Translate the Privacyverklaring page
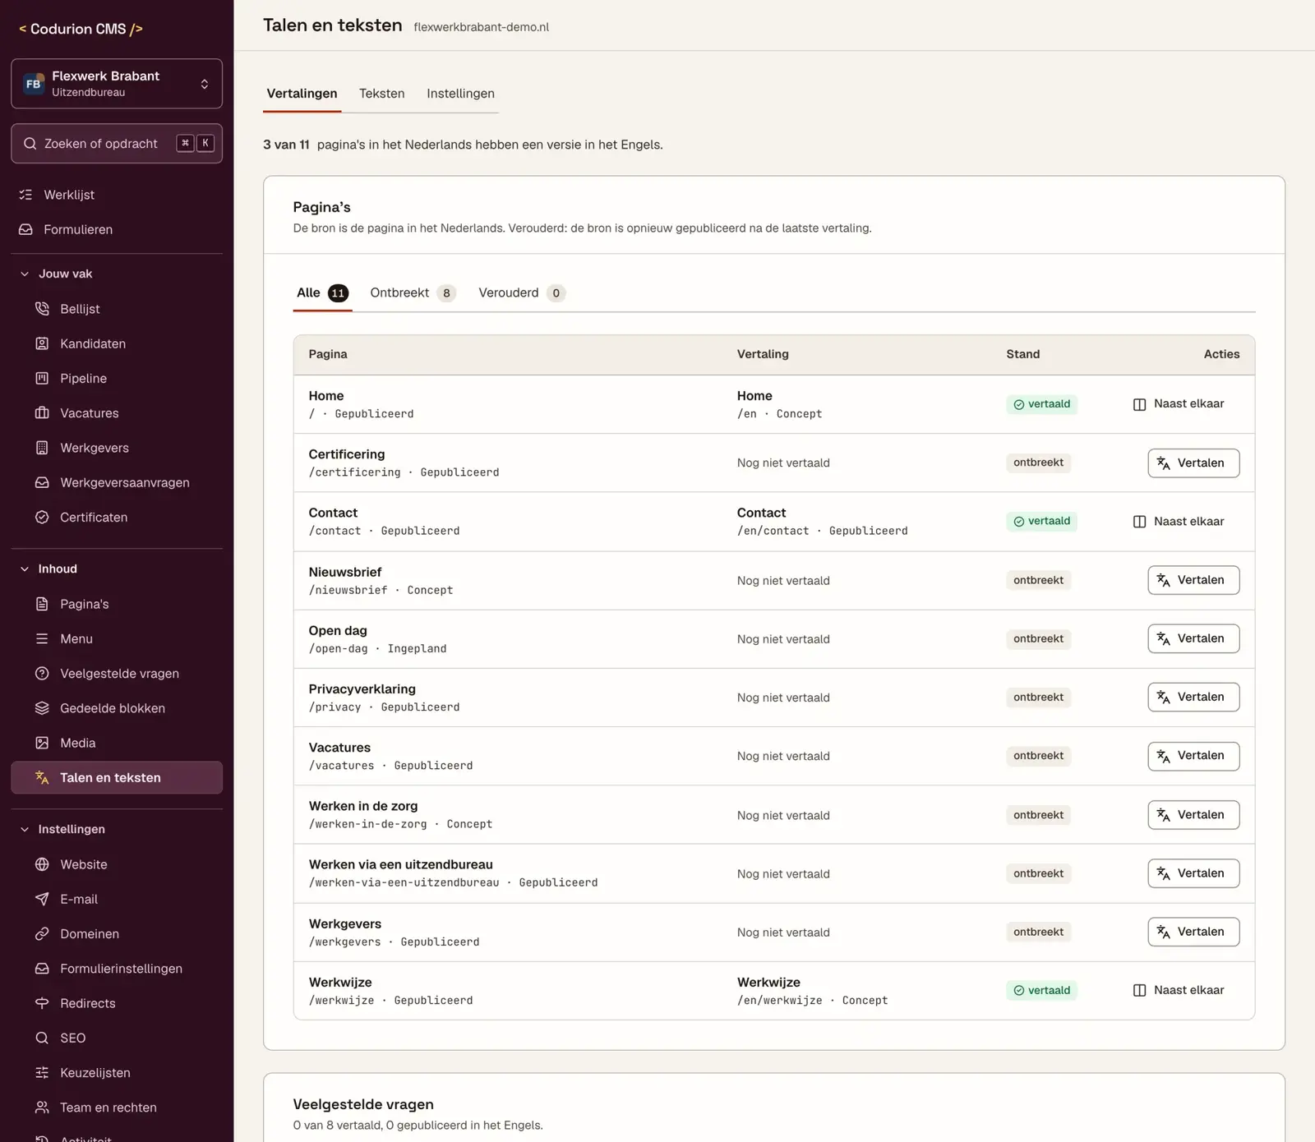The image size is (1315, 1142). (x=1193, y=697)
